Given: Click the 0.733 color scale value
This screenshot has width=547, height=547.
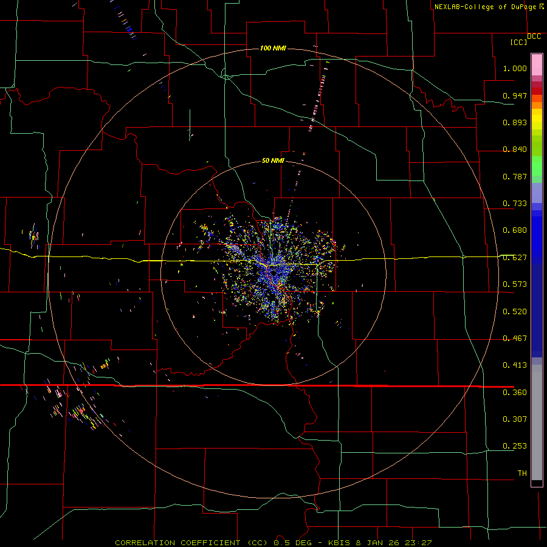Looking at the screenshot, I should (x=515, y=204).
